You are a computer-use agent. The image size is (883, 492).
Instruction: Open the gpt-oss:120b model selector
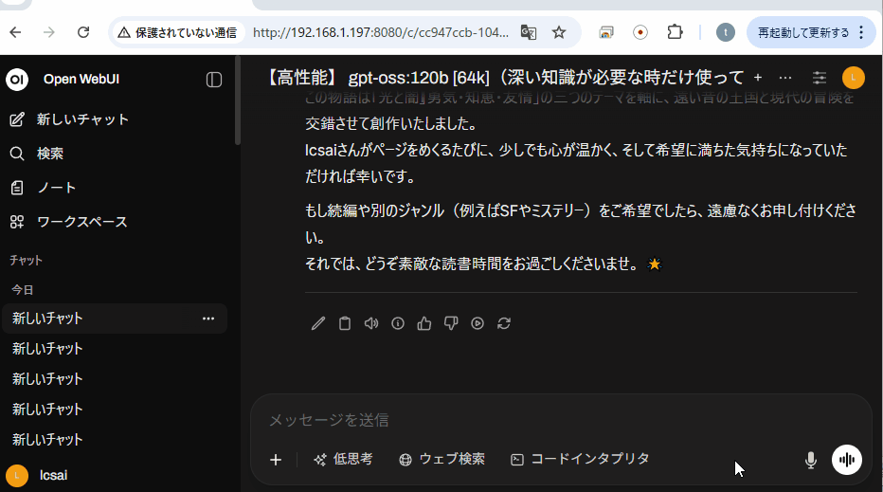pyautogui.click(x=505, y=78)
